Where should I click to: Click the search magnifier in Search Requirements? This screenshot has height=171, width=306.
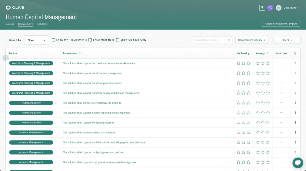click(229, 40)
